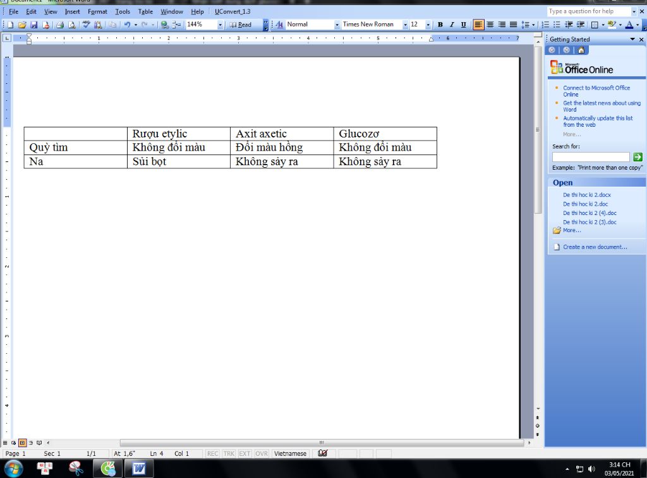This screenshot has width=647, height=478.
Task: Open the Zoom 144% dropdown
Action: click(x=220, y=25)
